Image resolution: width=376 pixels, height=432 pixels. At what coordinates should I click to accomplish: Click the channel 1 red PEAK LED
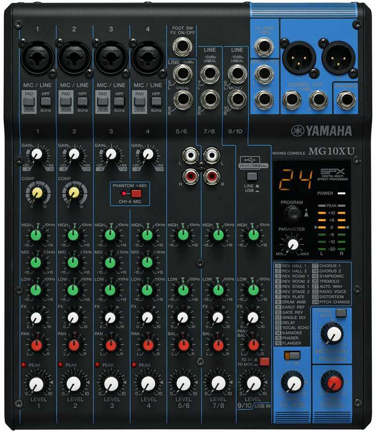coord(23,365)
